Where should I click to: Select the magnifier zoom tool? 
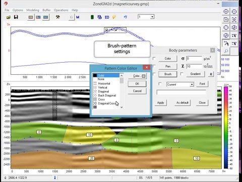pos(226,51)
